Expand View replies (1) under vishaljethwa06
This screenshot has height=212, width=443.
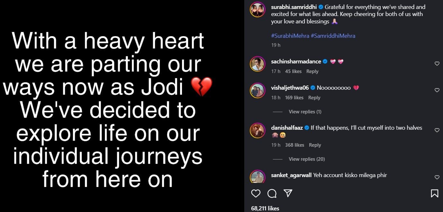coord(305,112)
